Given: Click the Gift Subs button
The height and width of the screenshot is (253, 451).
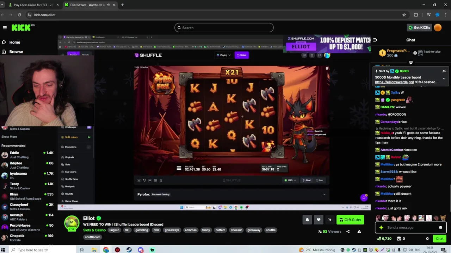Looking at the screenshot, I should coord(350,220).
